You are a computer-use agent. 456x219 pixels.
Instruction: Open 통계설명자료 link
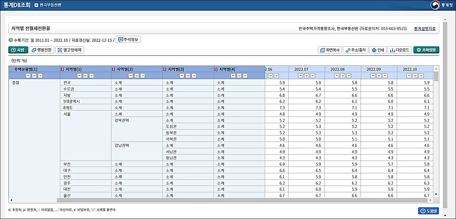(425, 29)
